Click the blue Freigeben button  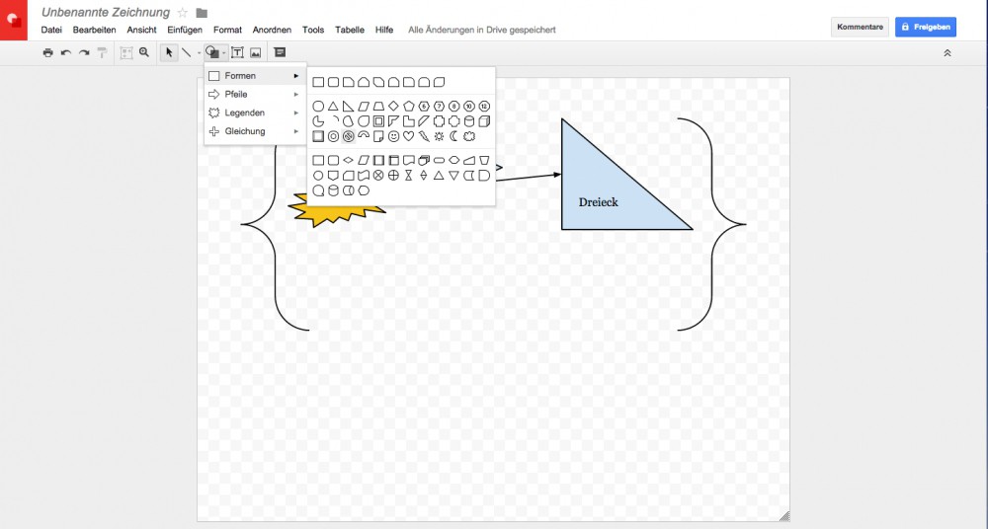coord(925,27)
